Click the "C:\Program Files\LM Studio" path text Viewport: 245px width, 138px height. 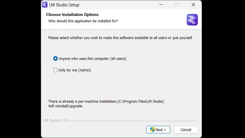141,102
